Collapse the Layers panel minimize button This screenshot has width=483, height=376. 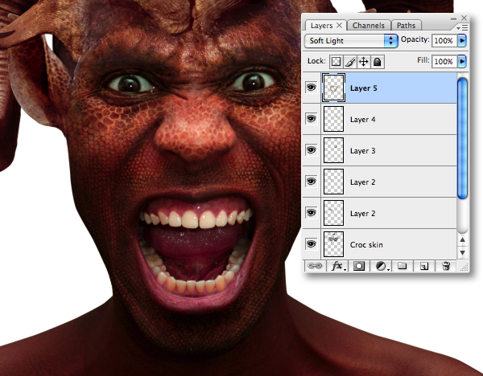pyautogui.click(x=453, y=18)
